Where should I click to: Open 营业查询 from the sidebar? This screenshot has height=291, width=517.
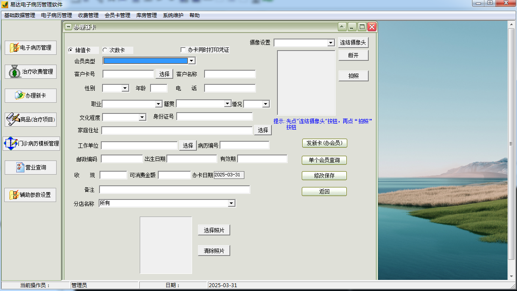(30, 167)
